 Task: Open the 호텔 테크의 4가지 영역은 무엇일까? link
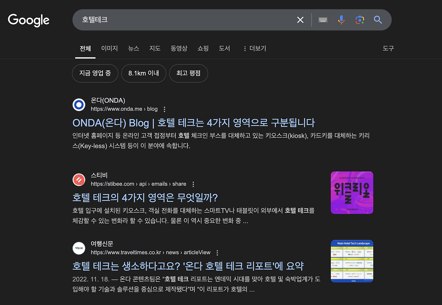point(145,198)
